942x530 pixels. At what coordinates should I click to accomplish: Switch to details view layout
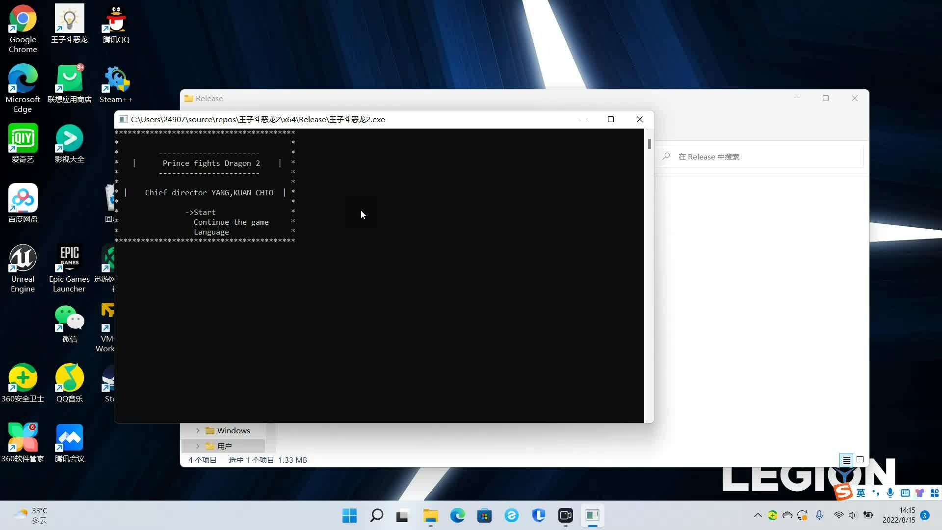coord(846,460)
